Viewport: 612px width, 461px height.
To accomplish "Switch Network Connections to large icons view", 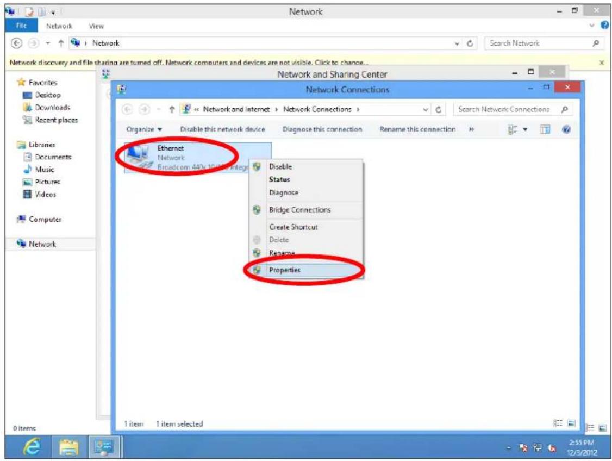I will pyautogui.click(x=571, y=423).
